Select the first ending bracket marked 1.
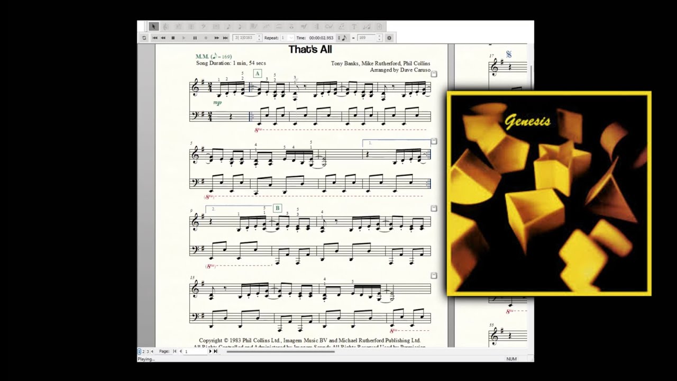 (396, 142)
